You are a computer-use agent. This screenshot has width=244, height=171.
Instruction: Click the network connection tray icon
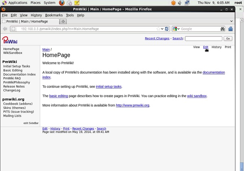tap(187, 3)
